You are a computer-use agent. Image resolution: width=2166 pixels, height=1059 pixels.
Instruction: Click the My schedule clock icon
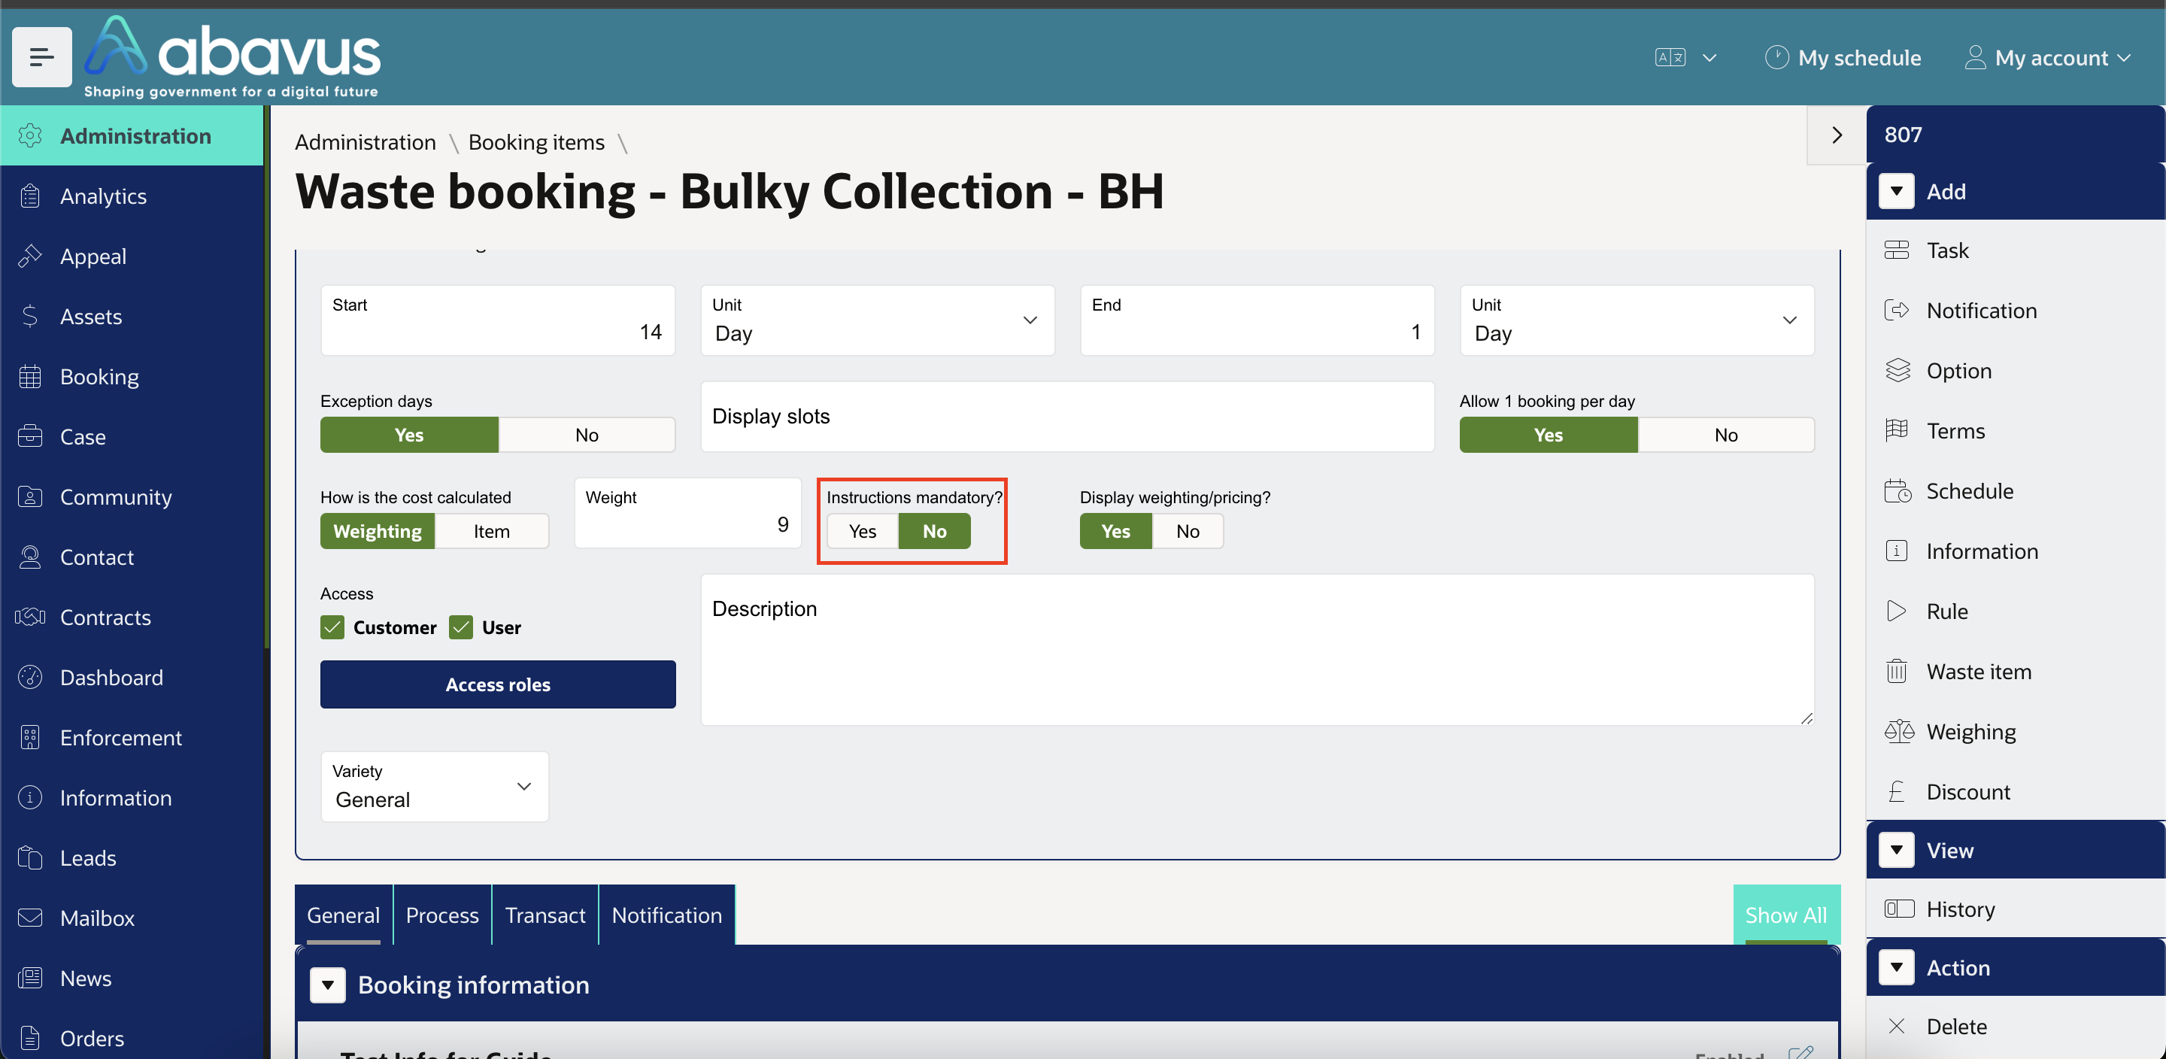click(1776, 57)
